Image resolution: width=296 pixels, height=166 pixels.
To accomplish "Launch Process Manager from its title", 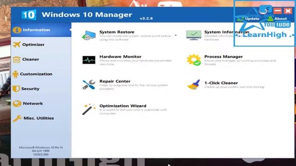I will tap(223, 57).
